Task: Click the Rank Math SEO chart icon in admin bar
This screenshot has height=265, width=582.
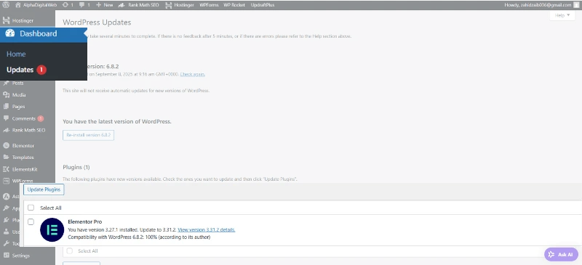Action: 121,5
